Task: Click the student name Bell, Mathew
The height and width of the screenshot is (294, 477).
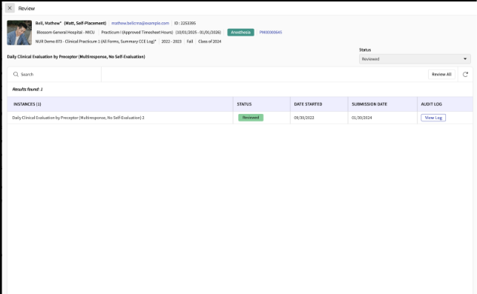Action: click(x=48, y=23)
